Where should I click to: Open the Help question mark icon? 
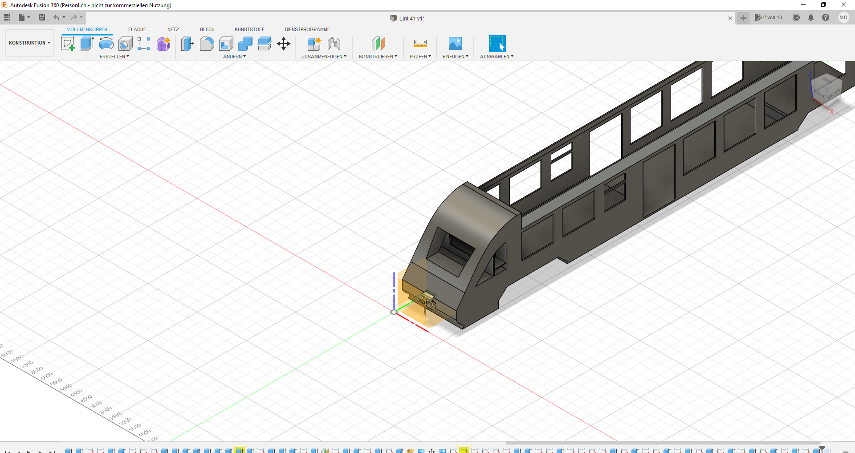tap(826, 17)
